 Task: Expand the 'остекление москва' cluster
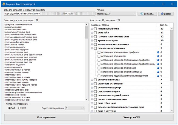click(x=92, y=80)
